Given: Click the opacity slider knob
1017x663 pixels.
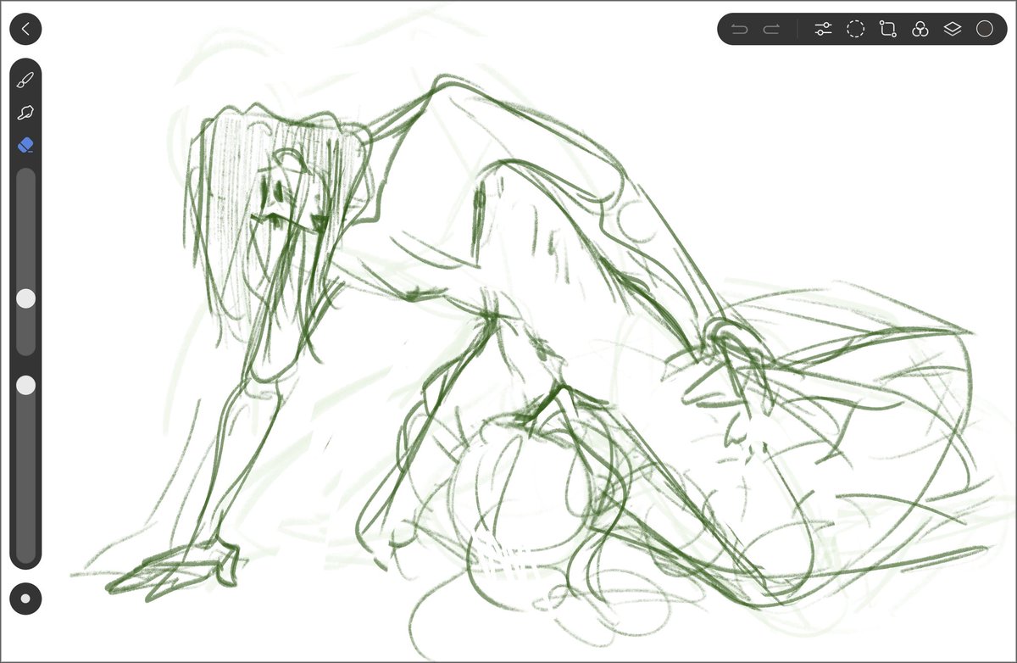Looking at the screenshot, I should click(x=26, y=385).
